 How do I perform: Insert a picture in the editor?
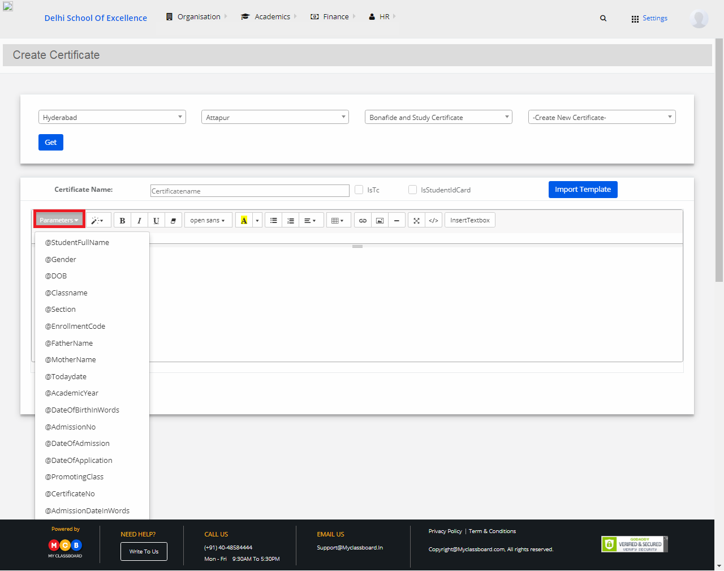pyautogui.click(x=380, y=220)
